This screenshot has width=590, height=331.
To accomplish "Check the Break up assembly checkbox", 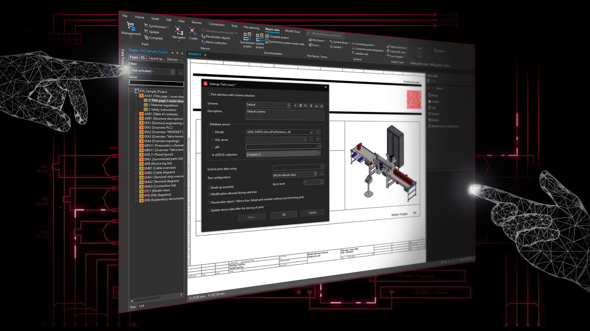I will click(209, 187).
